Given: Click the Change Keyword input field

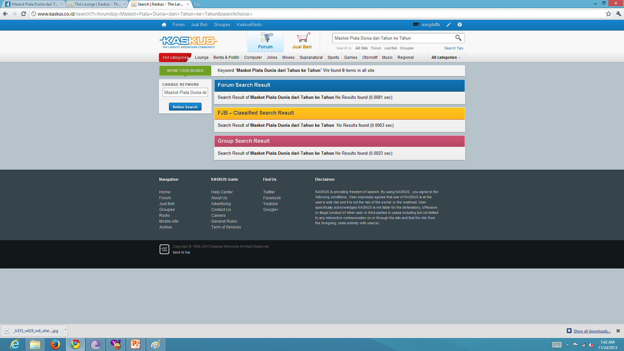Looking at the screenshot, I should pos(185,92).
